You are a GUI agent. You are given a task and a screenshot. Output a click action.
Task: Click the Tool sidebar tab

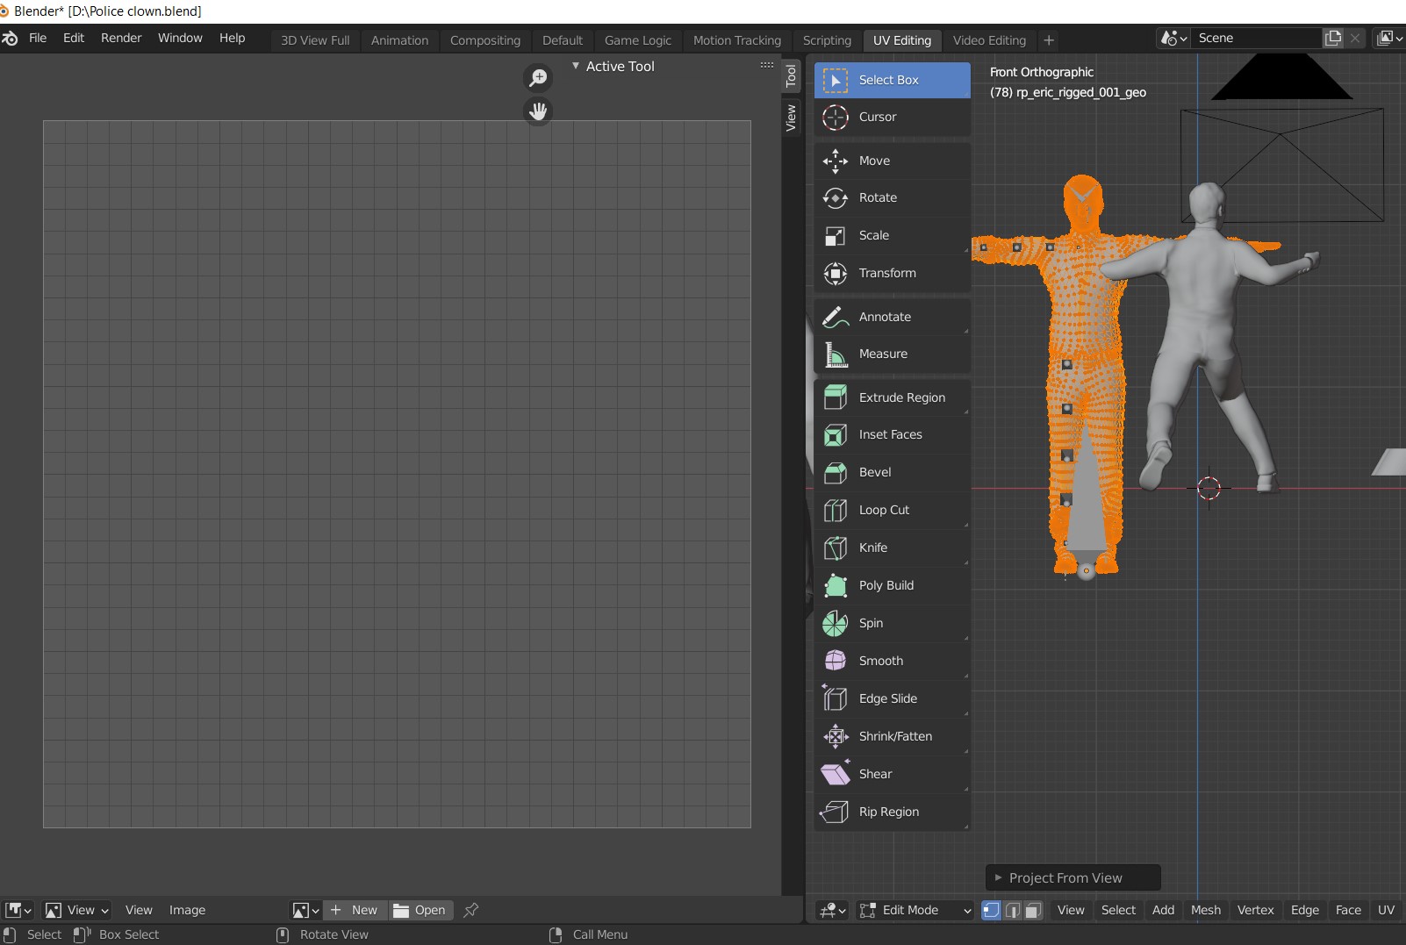click(x=791, y=75)
